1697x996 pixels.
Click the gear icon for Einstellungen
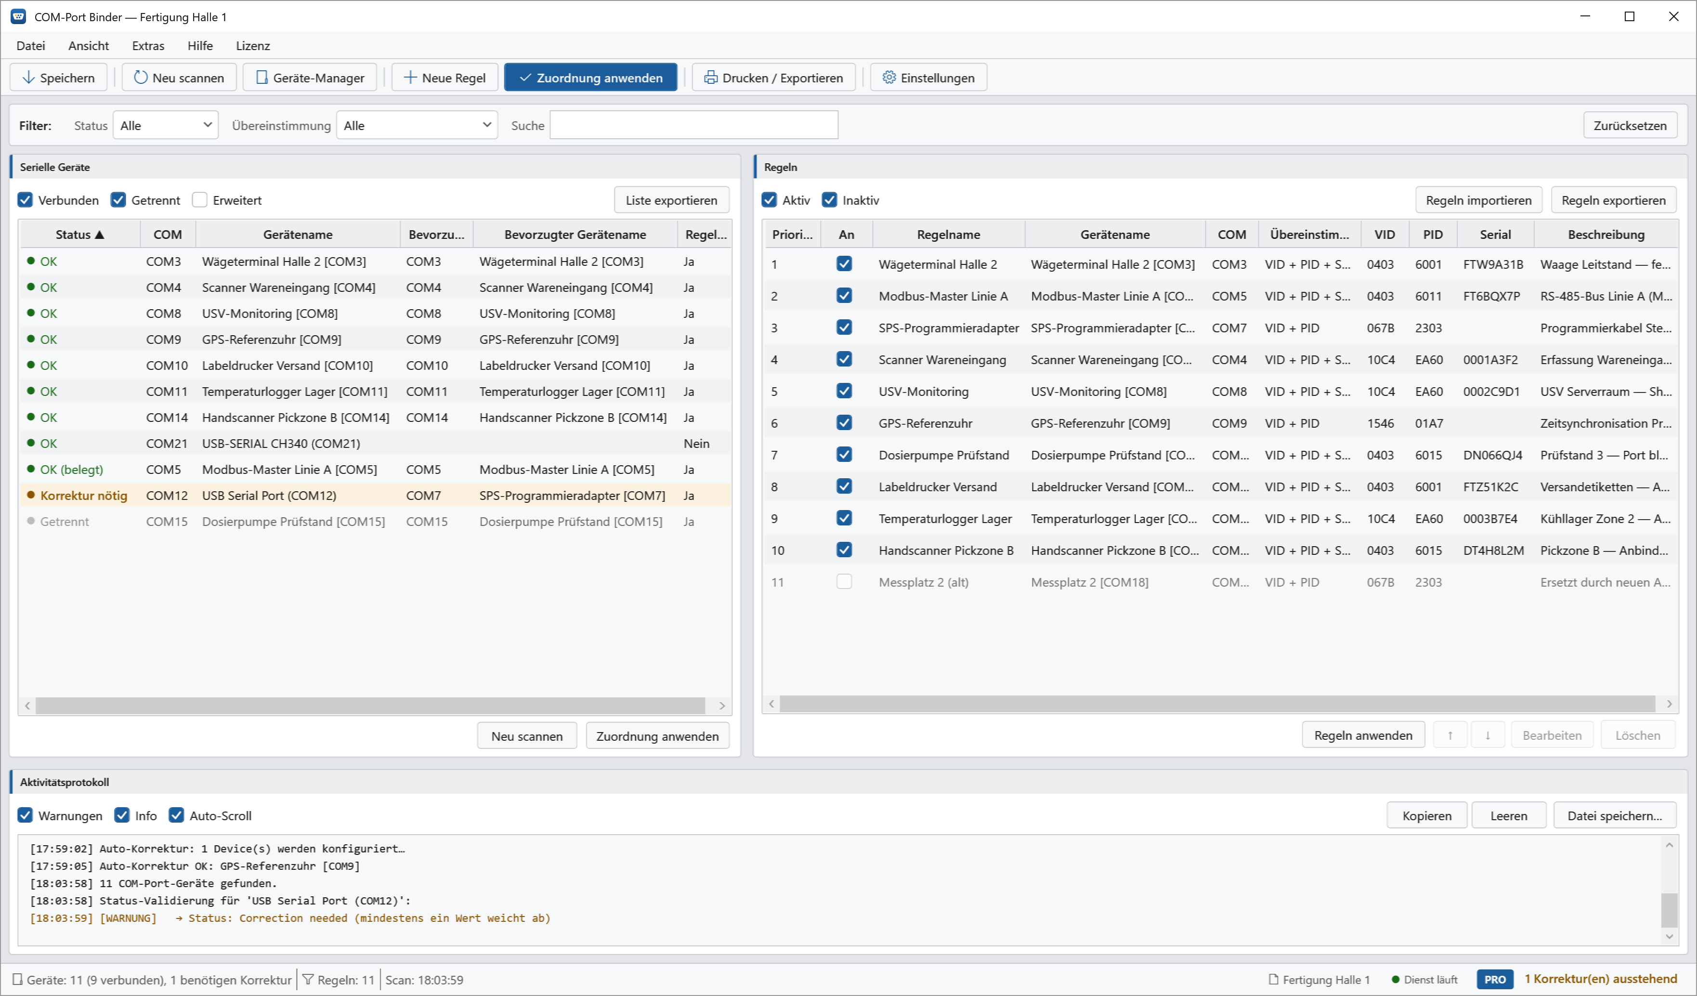pos(889,78)
